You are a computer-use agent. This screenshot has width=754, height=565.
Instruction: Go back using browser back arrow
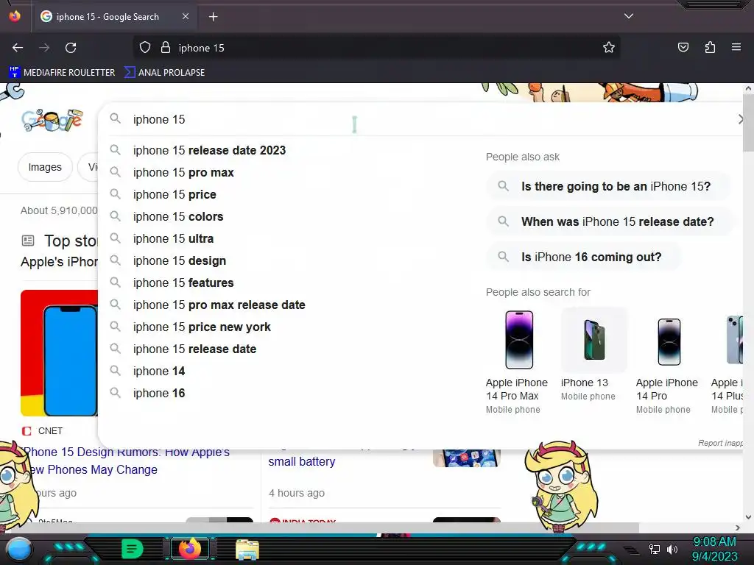[x=18, y=48]
